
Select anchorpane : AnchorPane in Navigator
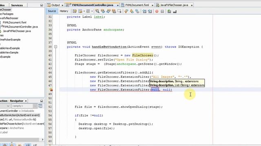point(12,128)
